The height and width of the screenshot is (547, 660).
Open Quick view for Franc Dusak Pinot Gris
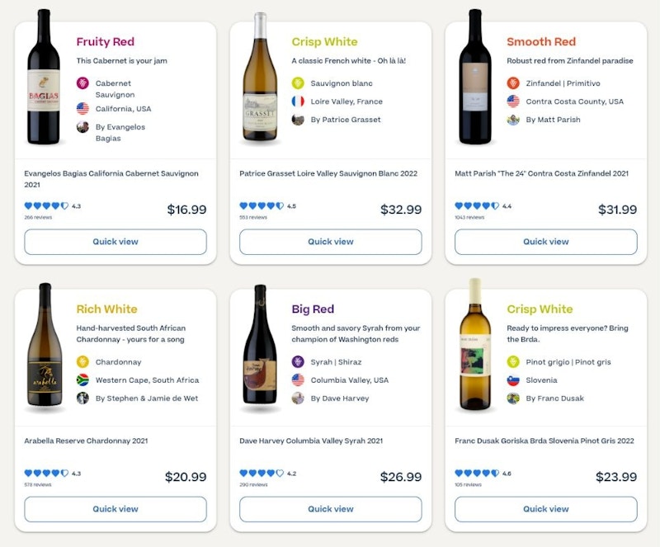pyautogui.click(x=546, y=509)
